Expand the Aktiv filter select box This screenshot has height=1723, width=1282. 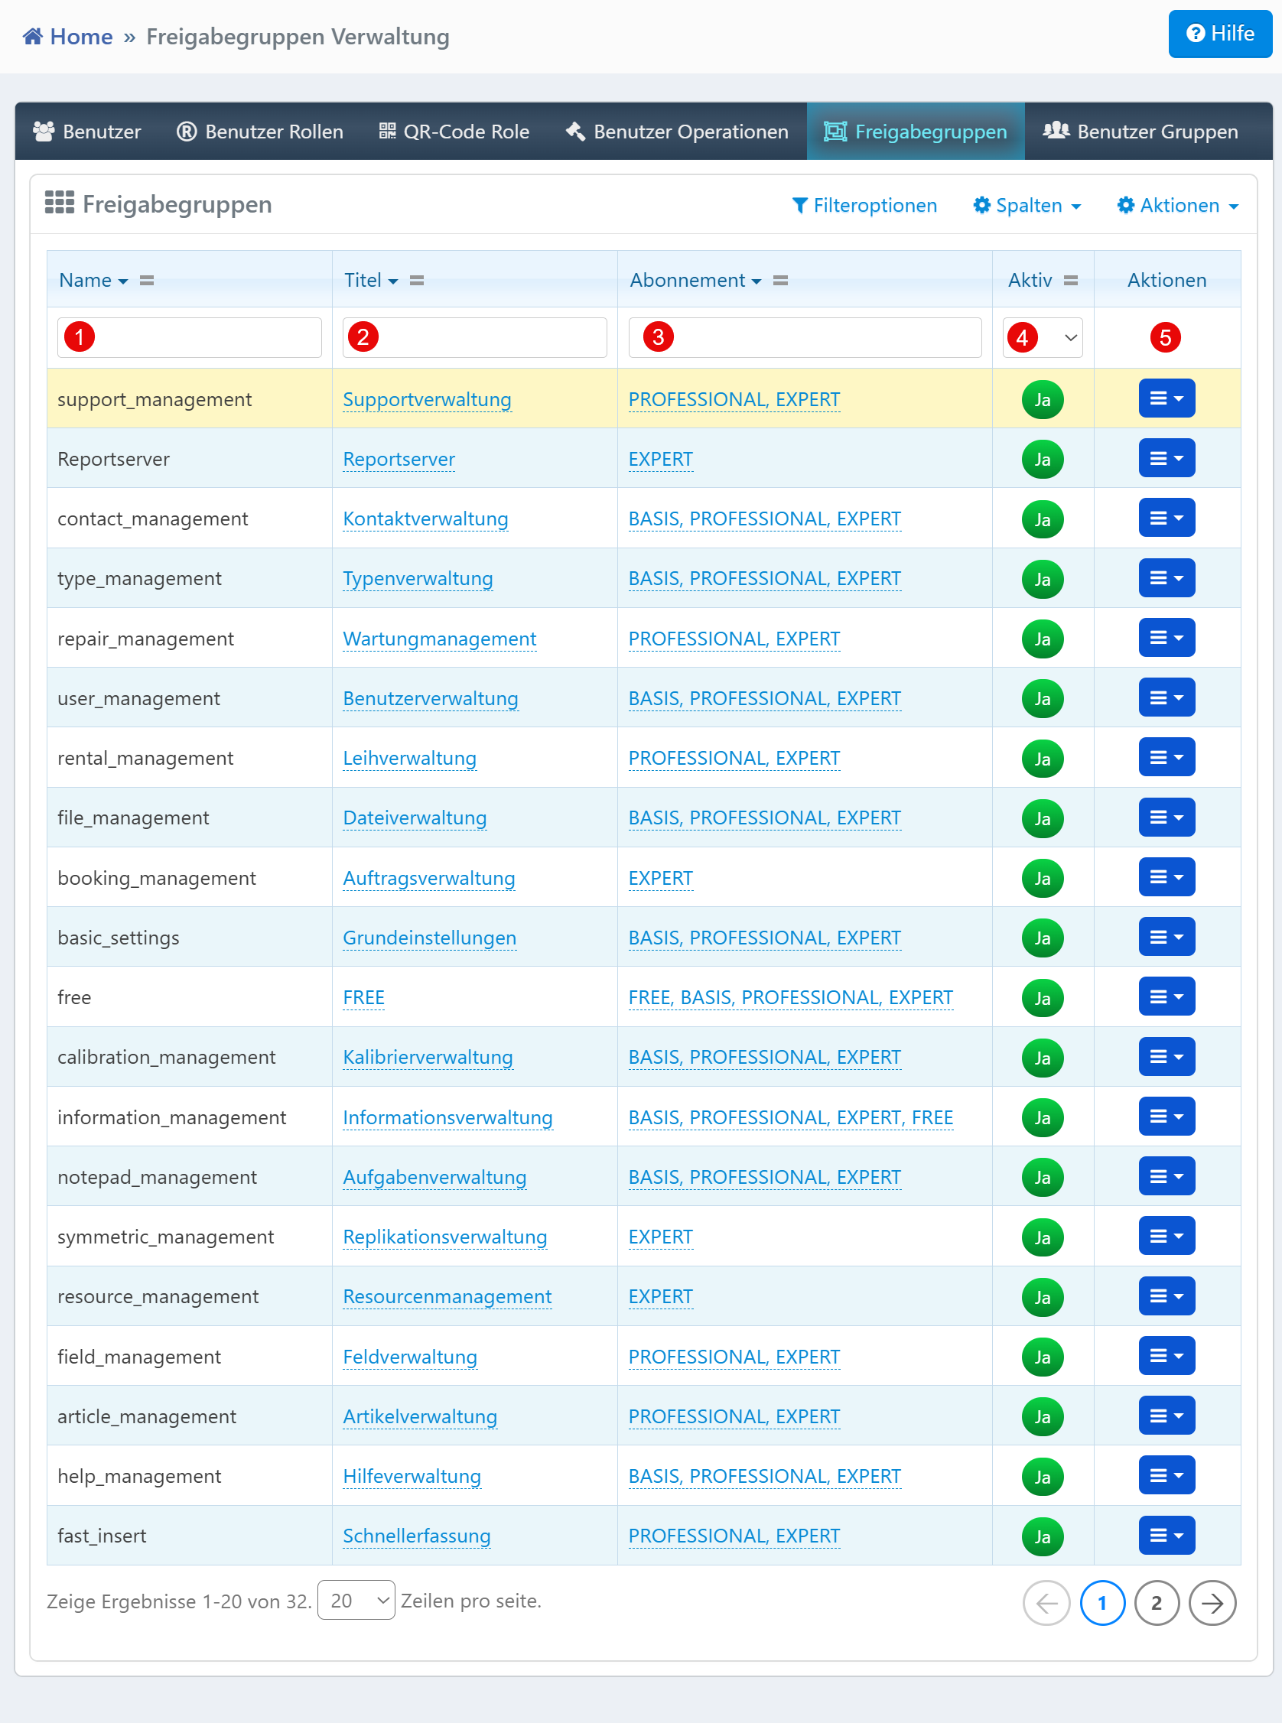[1043, 337]
